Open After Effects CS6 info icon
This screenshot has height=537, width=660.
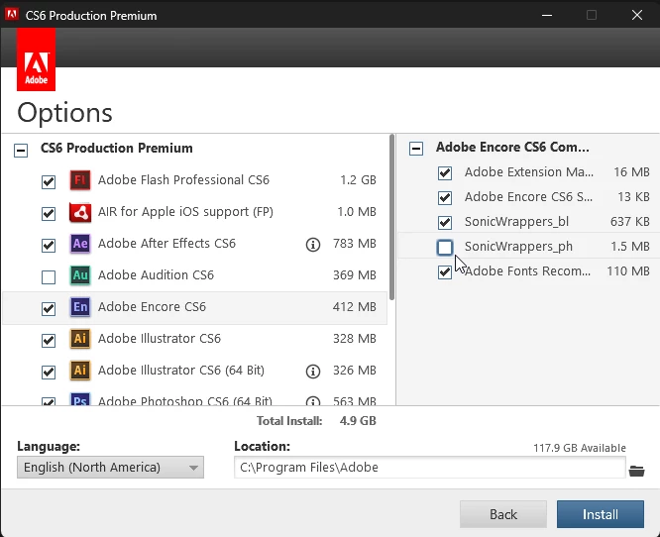(x=313, y=244)
